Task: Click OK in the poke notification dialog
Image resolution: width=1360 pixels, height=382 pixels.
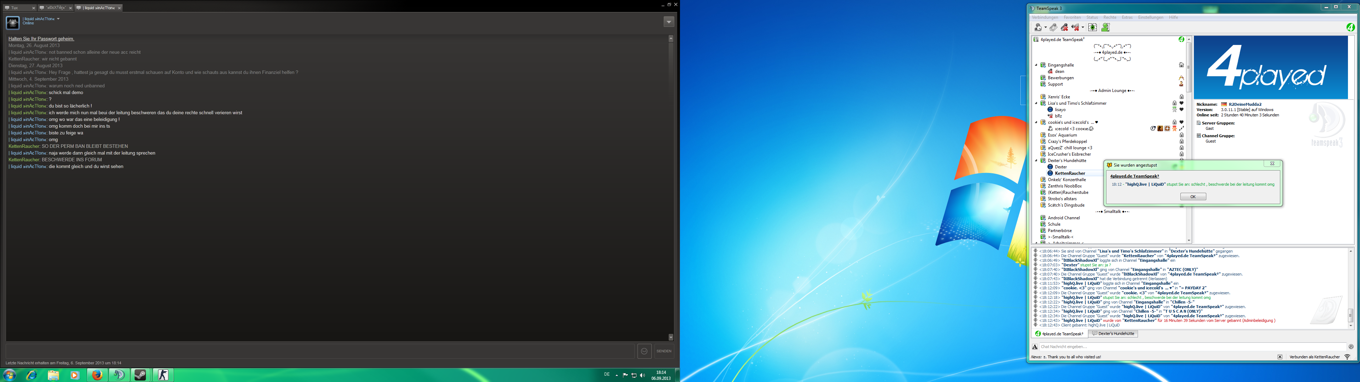Action: 1193,196
